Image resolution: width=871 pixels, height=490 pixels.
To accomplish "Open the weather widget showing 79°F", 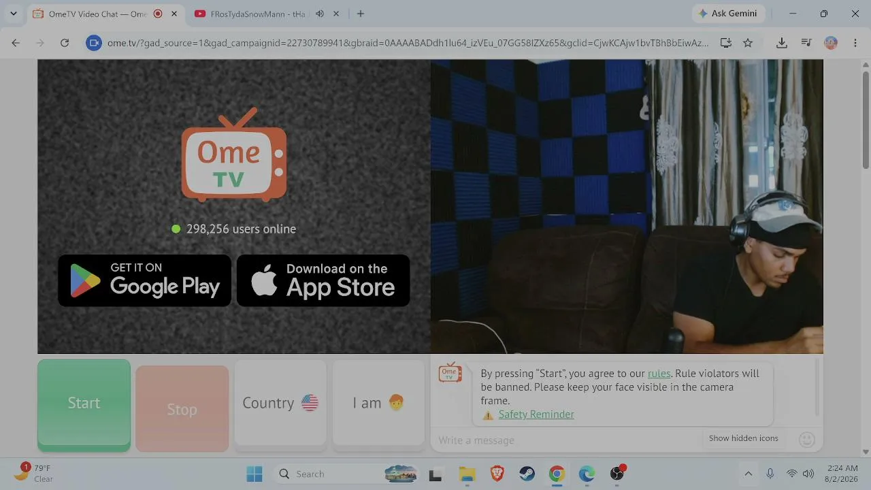I will [34, 473].
